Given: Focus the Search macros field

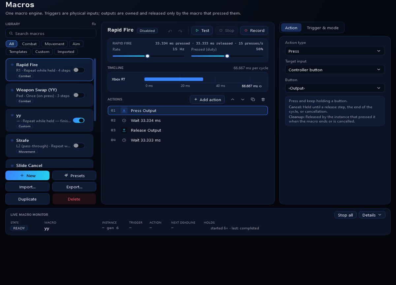Looking at the screenshot, I should click(51, 33).
